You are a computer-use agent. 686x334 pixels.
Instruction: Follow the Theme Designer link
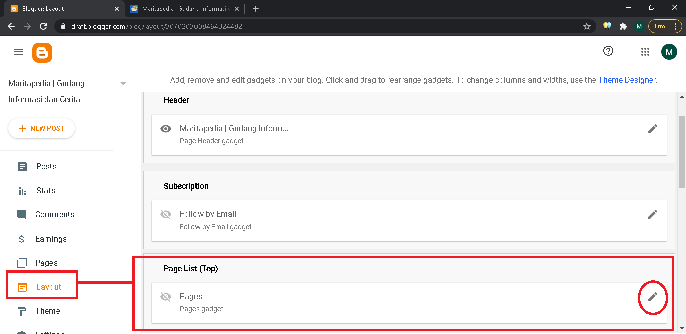[626, 80]
